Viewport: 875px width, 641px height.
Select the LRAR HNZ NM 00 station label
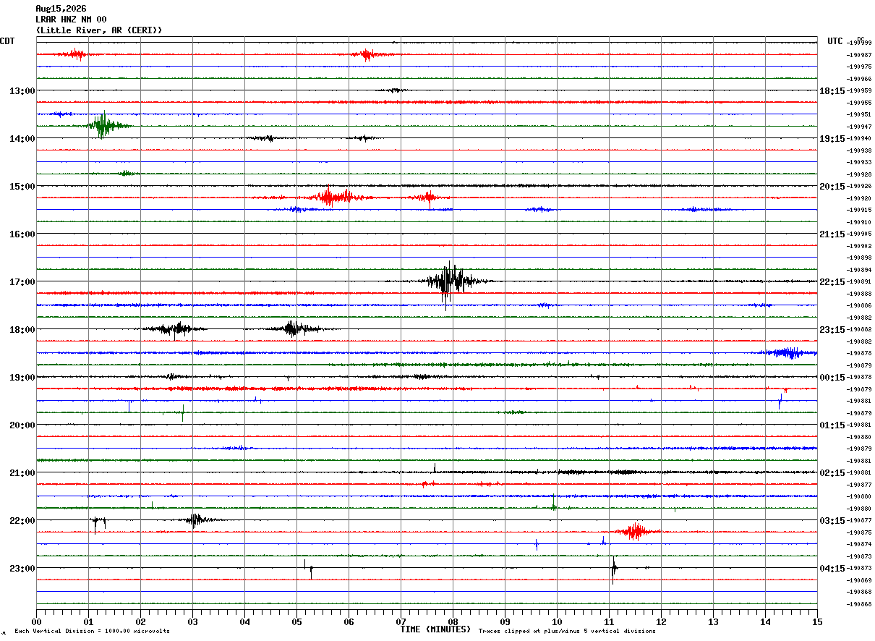71,20
